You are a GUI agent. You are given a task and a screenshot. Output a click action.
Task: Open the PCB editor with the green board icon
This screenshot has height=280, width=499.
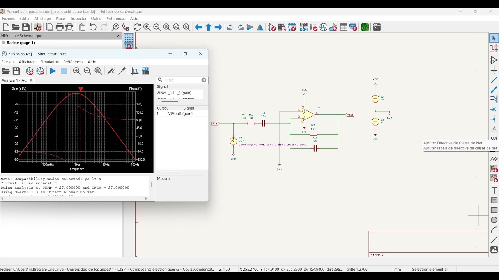365,27
